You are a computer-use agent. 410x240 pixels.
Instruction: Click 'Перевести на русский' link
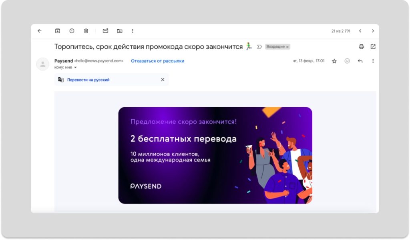coord(88,80)
